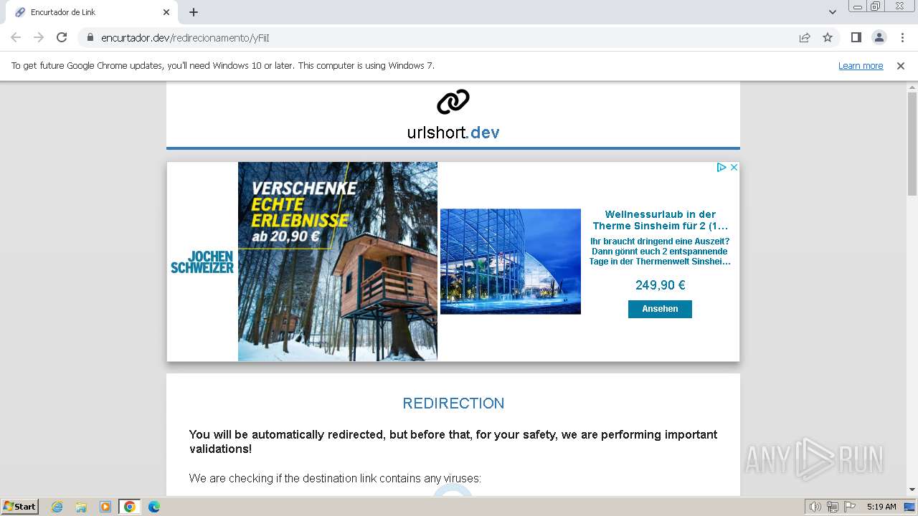The width and height of the screenshot is (918, 516).
Task: Click the vertical scrollbar thumb
Action: [x=912, y=143]
